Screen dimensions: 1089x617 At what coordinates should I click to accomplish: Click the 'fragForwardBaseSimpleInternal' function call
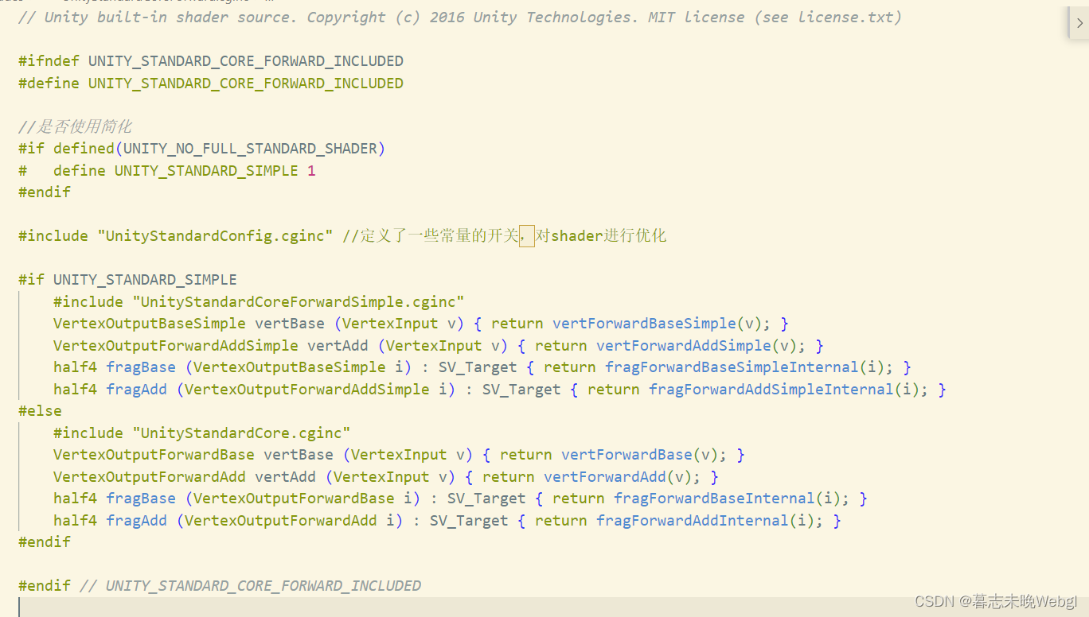[x=732, y=367]
